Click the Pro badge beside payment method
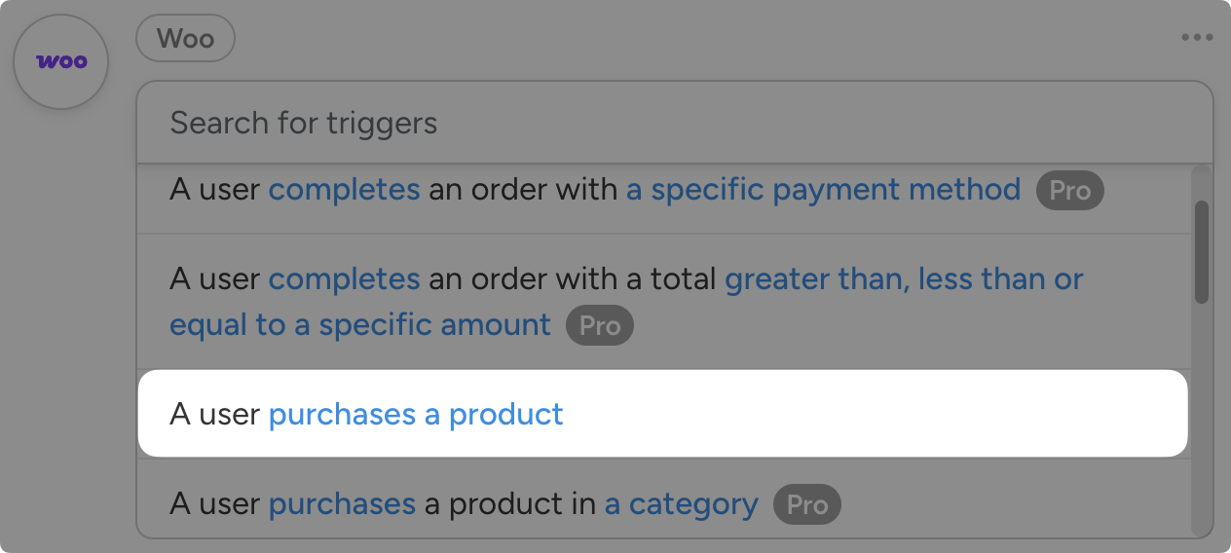 pos(1069,191)
